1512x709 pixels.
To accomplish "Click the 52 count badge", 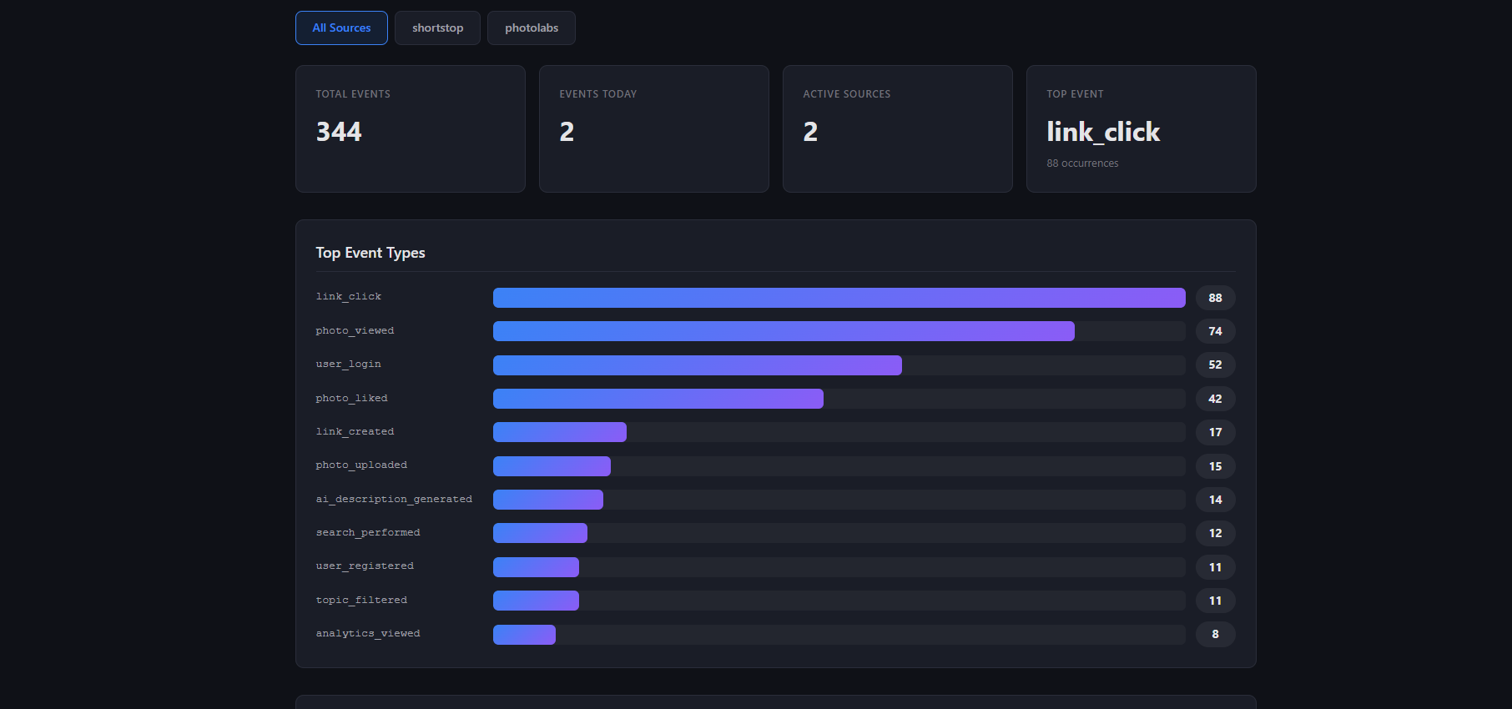I will pyautogui.click(x=1215, y=365).
